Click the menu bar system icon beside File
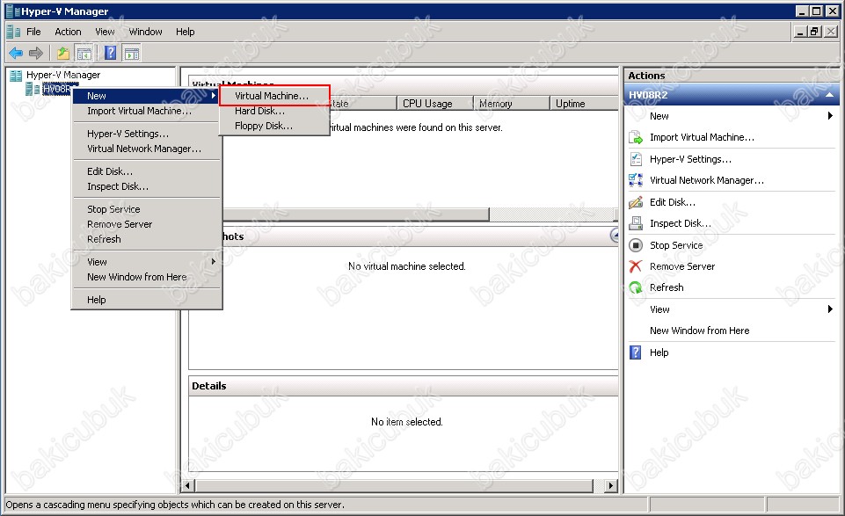Viewport: 845px width, 516px height. pos(14,32)
